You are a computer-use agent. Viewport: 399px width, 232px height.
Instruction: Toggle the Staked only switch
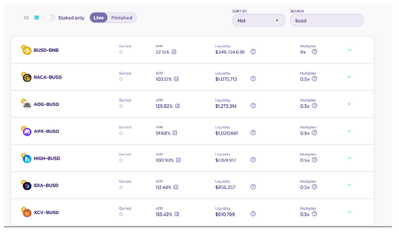pyautogui.click(x=50, y=17)
